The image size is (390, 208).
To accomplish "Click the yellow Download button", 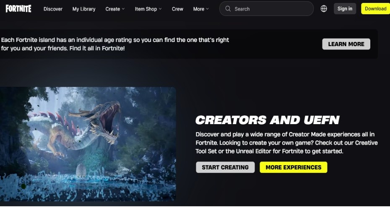I will (x=375, y=9).
